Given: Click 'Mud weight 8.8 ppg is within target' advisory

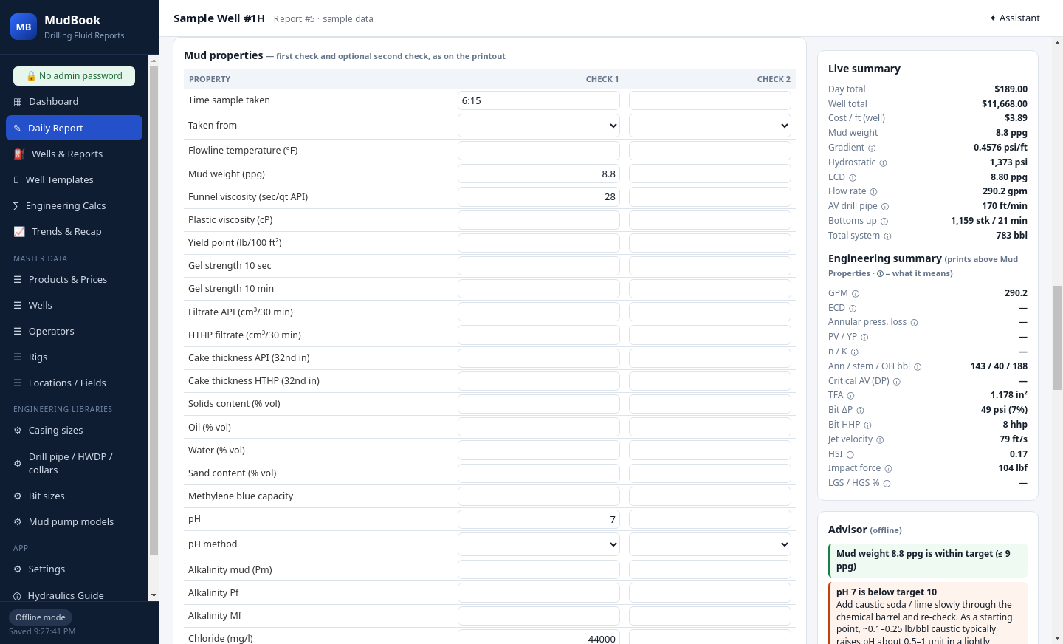Looking at the screenshot, I should tap(928, 560).
